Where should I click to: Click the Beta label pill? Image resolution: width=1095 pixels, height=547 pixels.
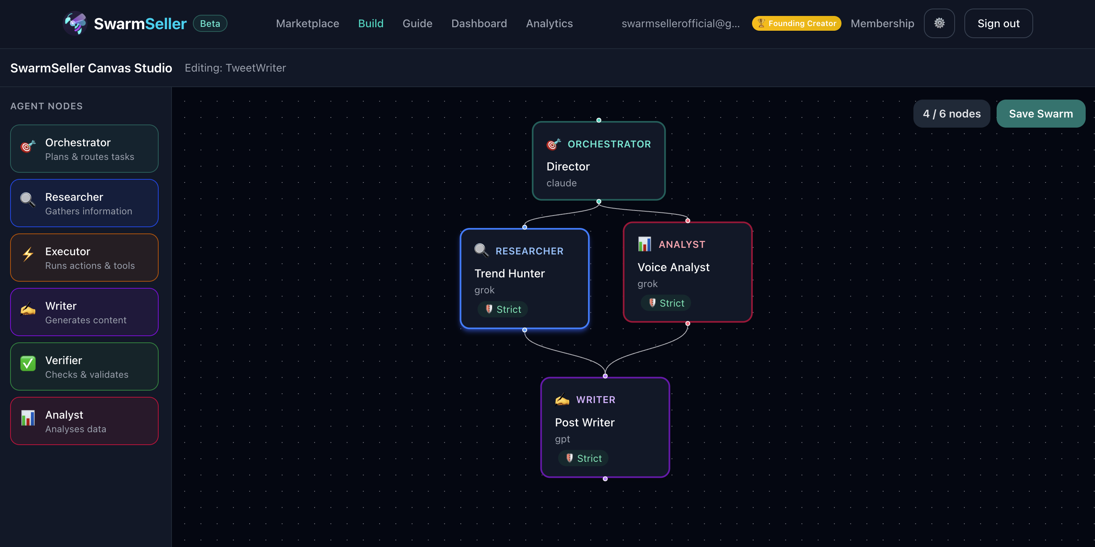210,23
